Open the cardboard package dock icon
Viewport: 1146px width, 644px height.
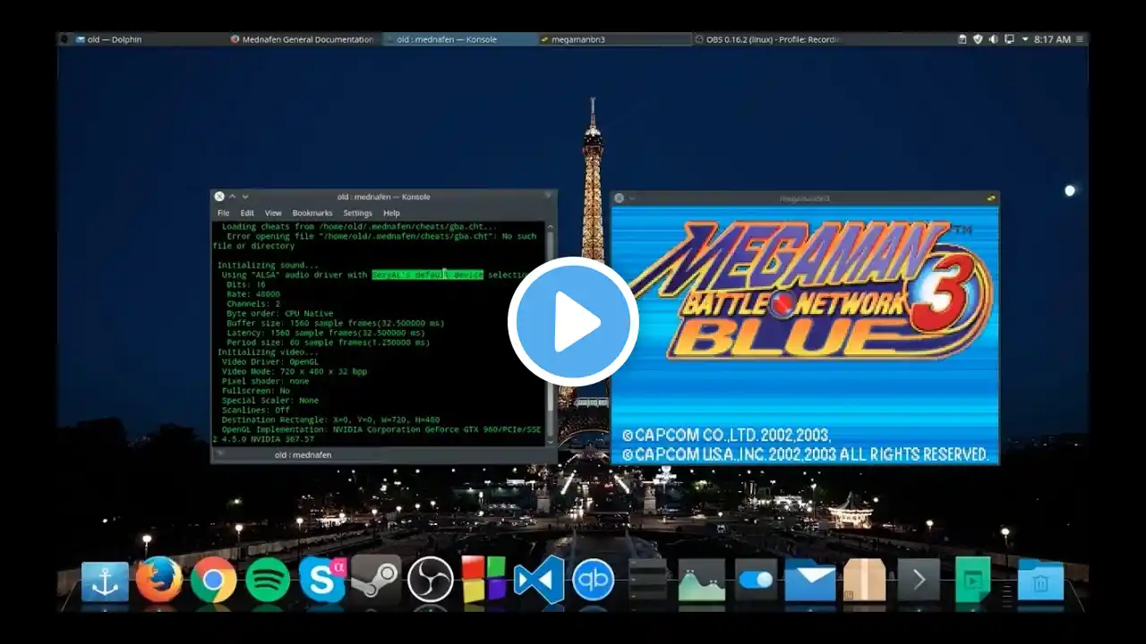(865, 581)
